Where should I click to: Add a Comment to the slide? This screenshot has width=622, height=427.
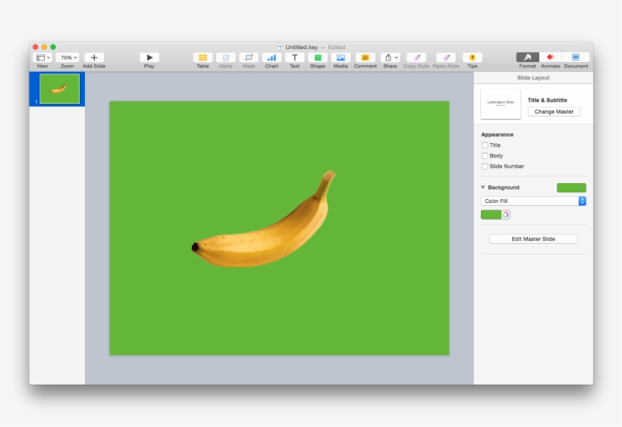(x=365, y=58)
